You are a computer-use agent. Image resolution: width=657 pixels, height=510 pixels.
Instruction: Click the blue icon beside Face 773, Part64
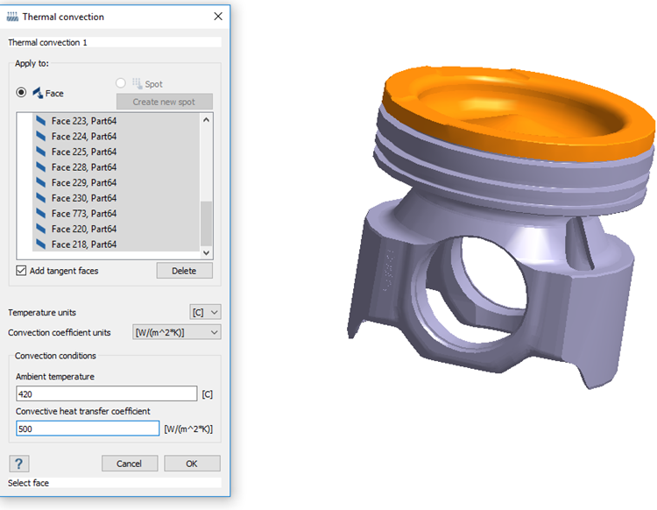click(x=40, y=214)
